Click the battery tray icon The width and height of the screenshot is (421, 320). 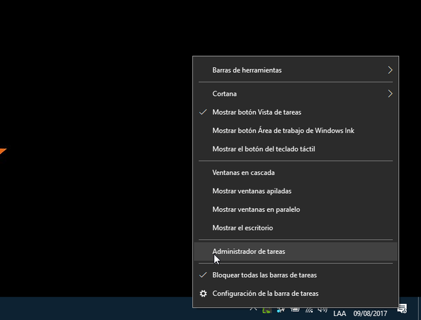tap(296, 310)
